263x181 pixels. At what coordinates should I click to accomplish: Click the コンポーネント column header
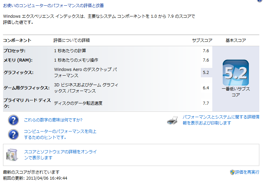[x=17, y=40]
